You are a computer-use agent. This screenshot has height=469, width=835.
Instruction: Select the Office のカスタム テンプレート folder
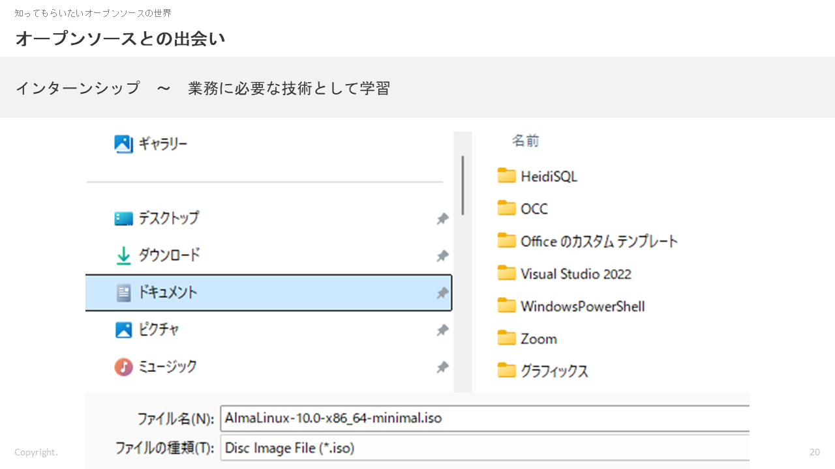click(x=599, y=241)
